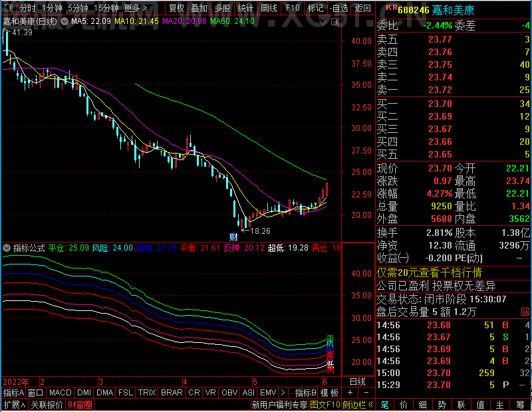532x412 pixels.
Task: Click the MA60: 24.10 legend label
Action: coord(232,21)
